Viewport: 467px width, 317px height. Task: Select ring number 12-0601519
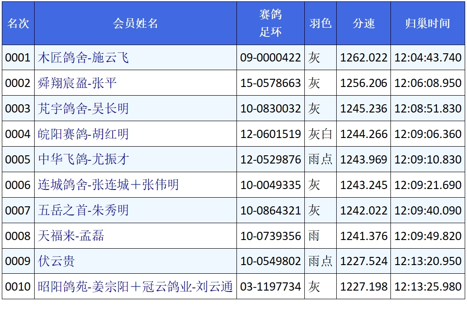(271, 134)
